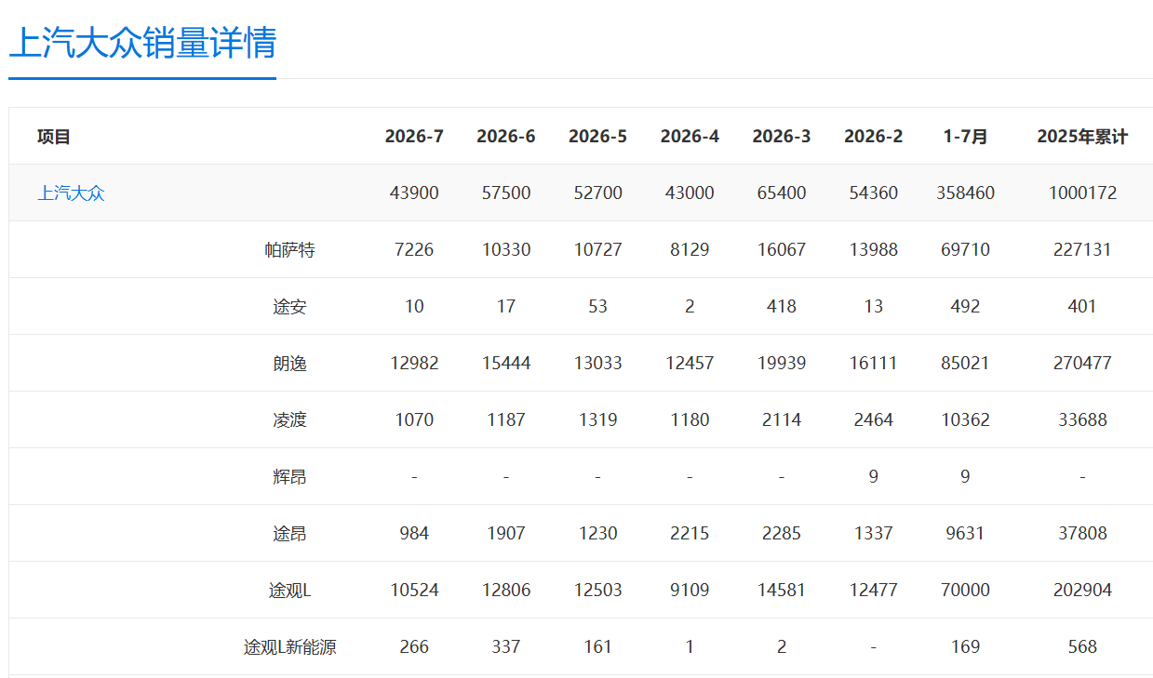Click the 凌渡 row label
Screen dimensions: 1153x678
(x=289, y=420)
